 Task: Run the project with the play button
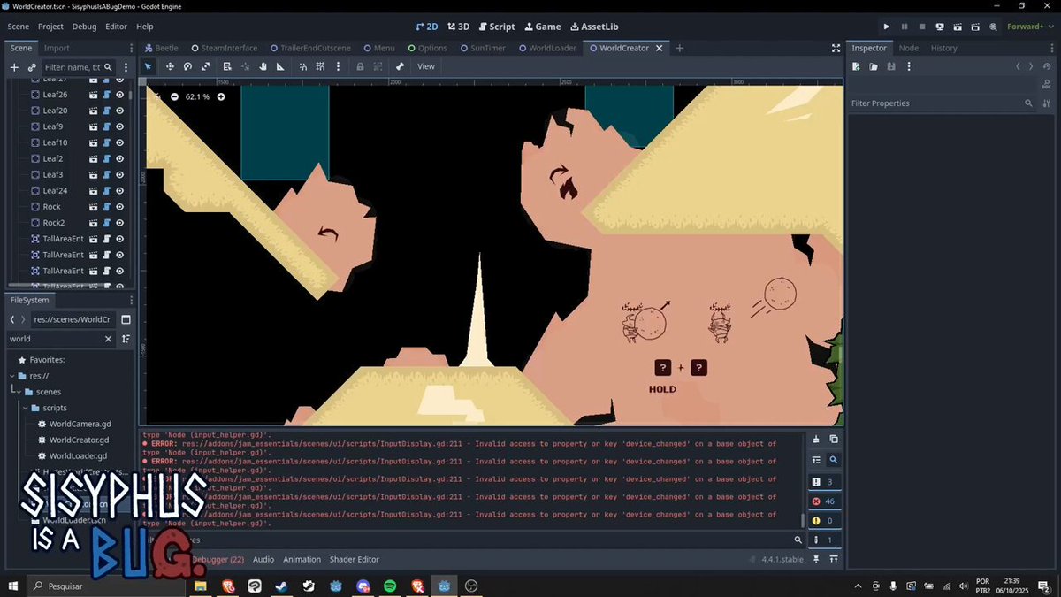click(x=887, y=27)
